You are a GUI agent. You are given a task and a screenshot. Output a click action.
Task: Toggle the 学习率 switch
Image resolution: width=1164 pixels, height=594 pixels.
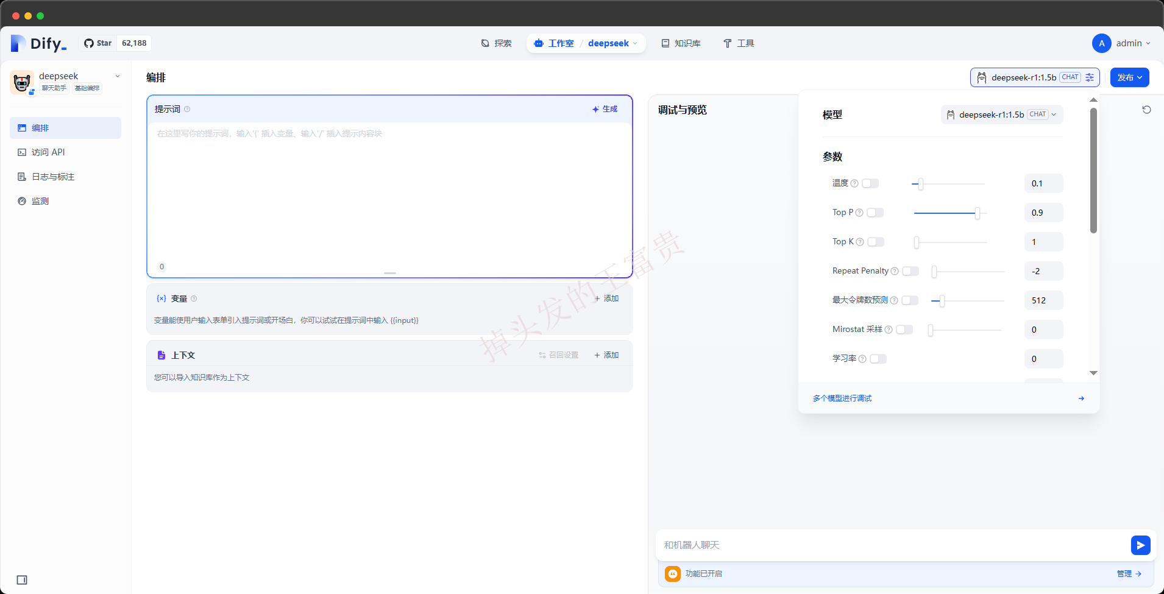click(878, 359)
